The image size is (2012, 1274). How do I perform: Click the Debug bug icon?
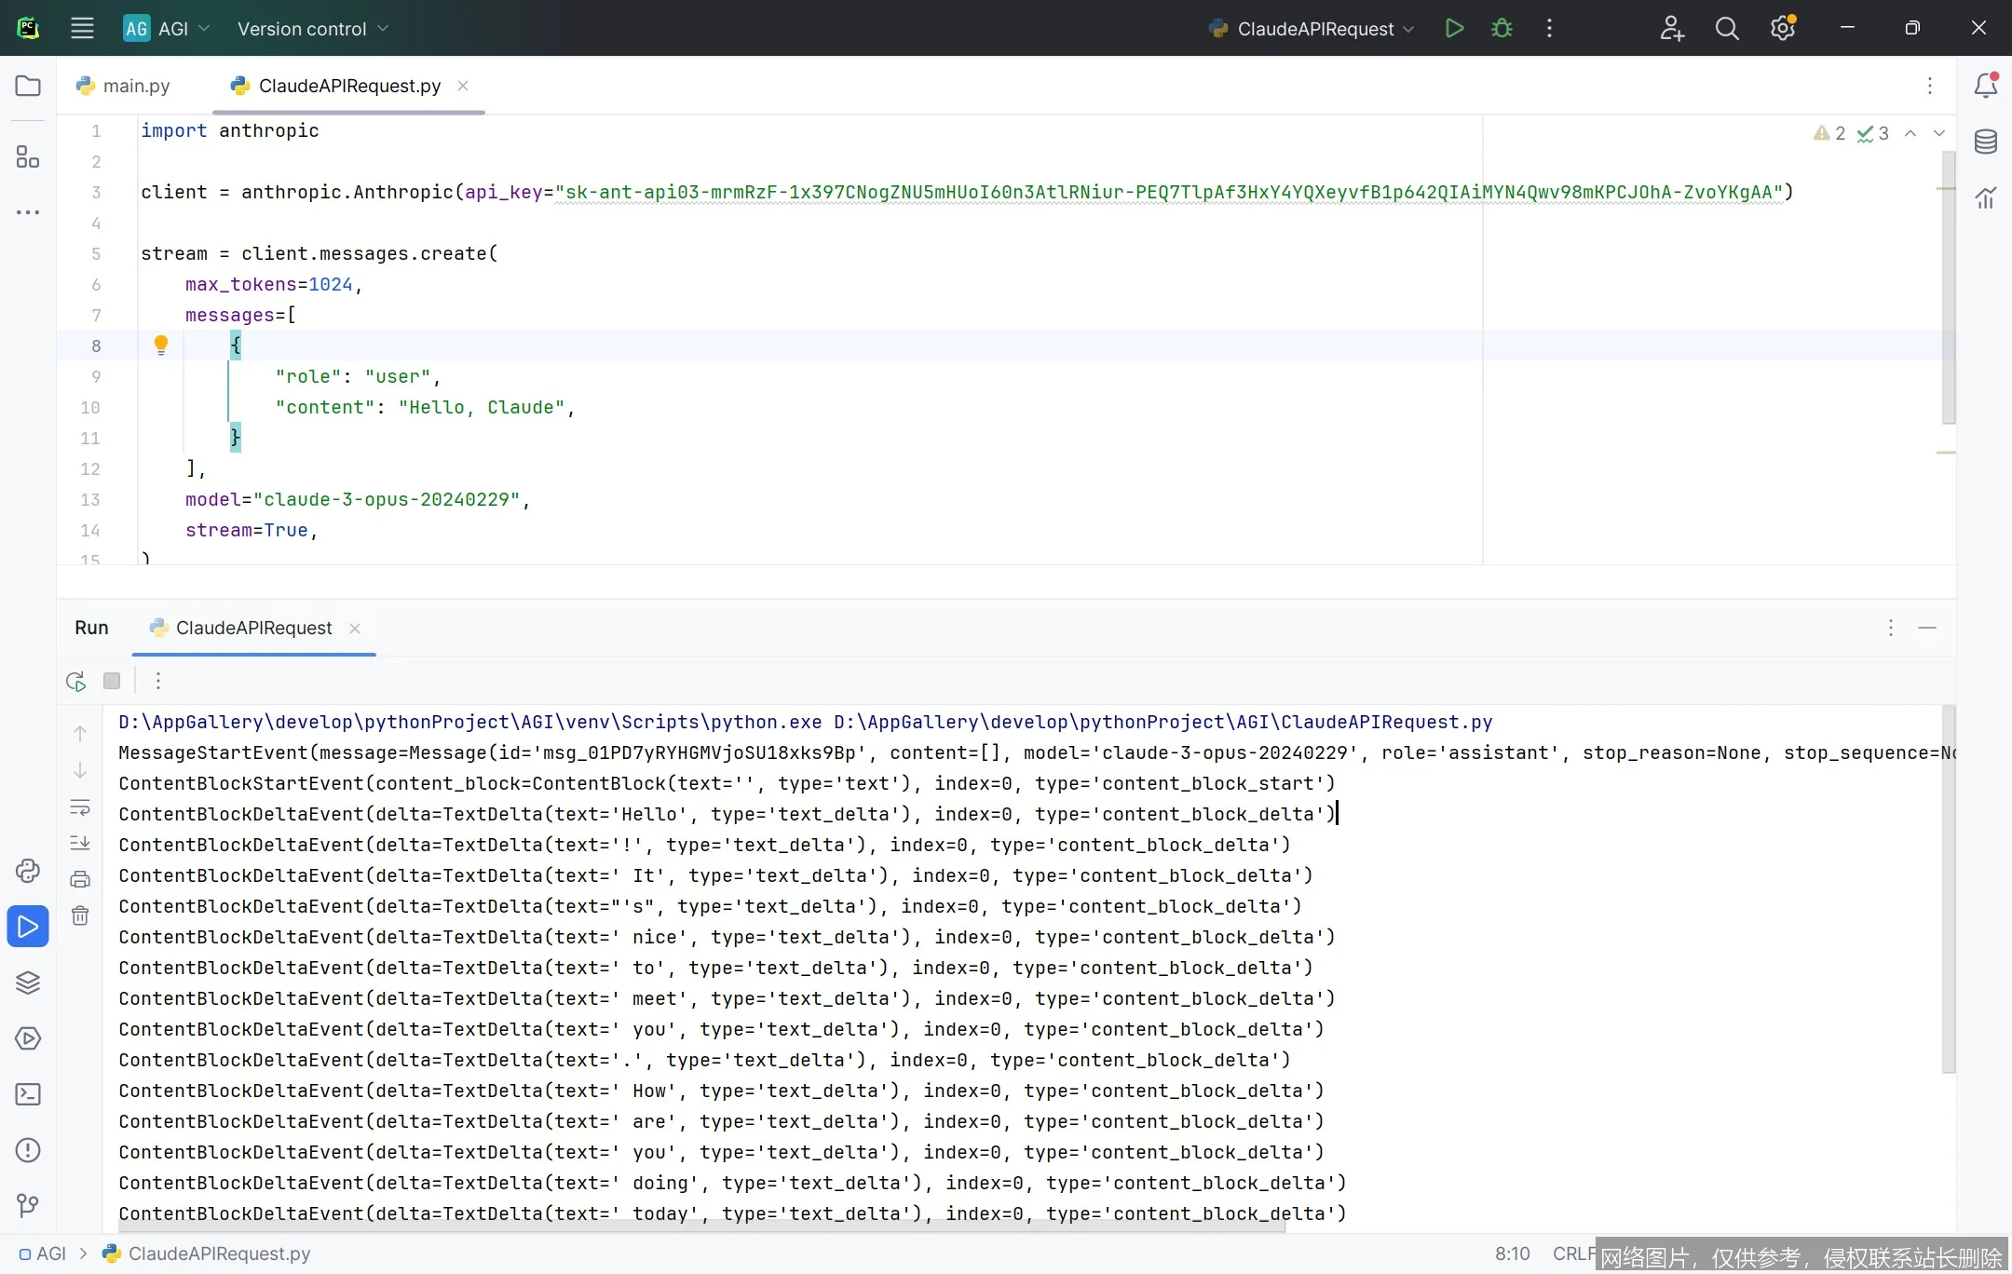[1502, 28]
